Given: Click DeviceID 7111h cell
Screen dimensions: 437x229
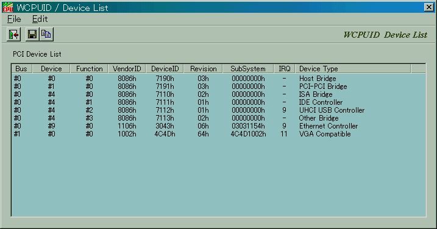Looking at the screenshot, I should (165, 102).
